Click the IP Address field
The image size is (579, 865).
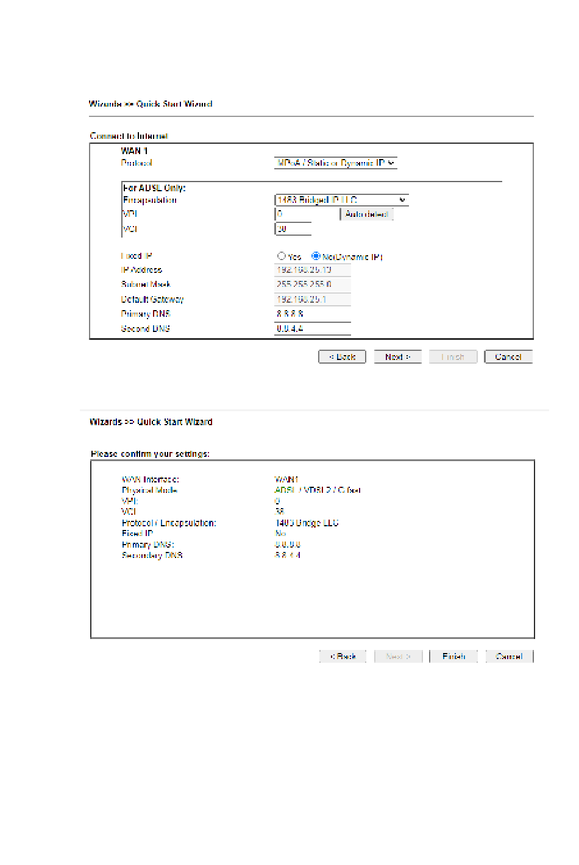click(x=313, y=270)
